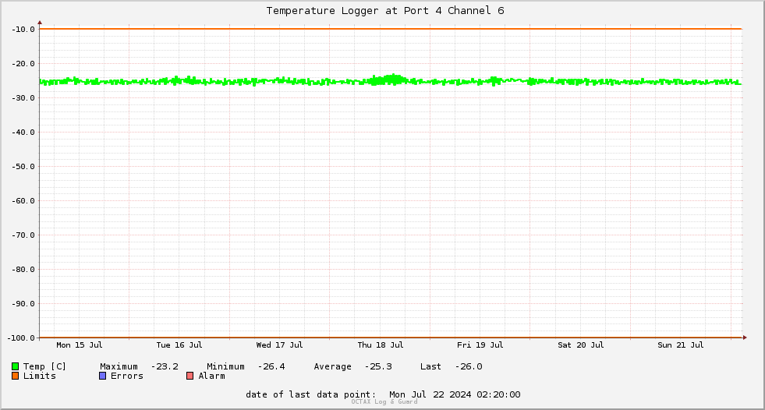Viewport: 765px width, 410px height.
Task: Click the Limits legend label
Action: click(x=40, y=376)
